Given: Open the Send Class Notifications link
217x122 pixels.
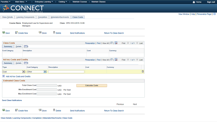Looking at the screenshot, I should tap(12, 100).
